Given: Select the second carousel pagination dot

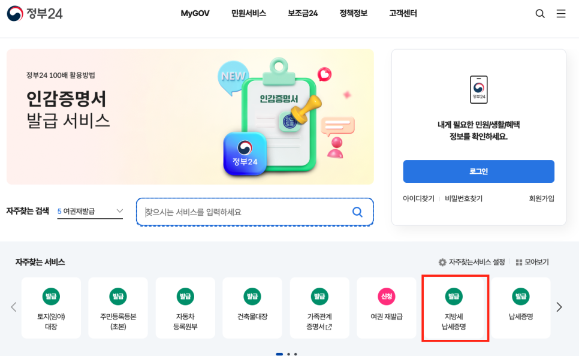Looking at the screenshot, I should 288,354.
